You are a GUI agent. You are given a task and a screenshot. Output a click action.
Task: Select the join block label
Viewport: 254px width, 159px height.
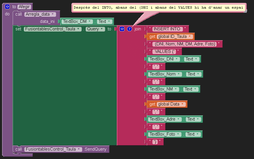click(x=138, y=29)
